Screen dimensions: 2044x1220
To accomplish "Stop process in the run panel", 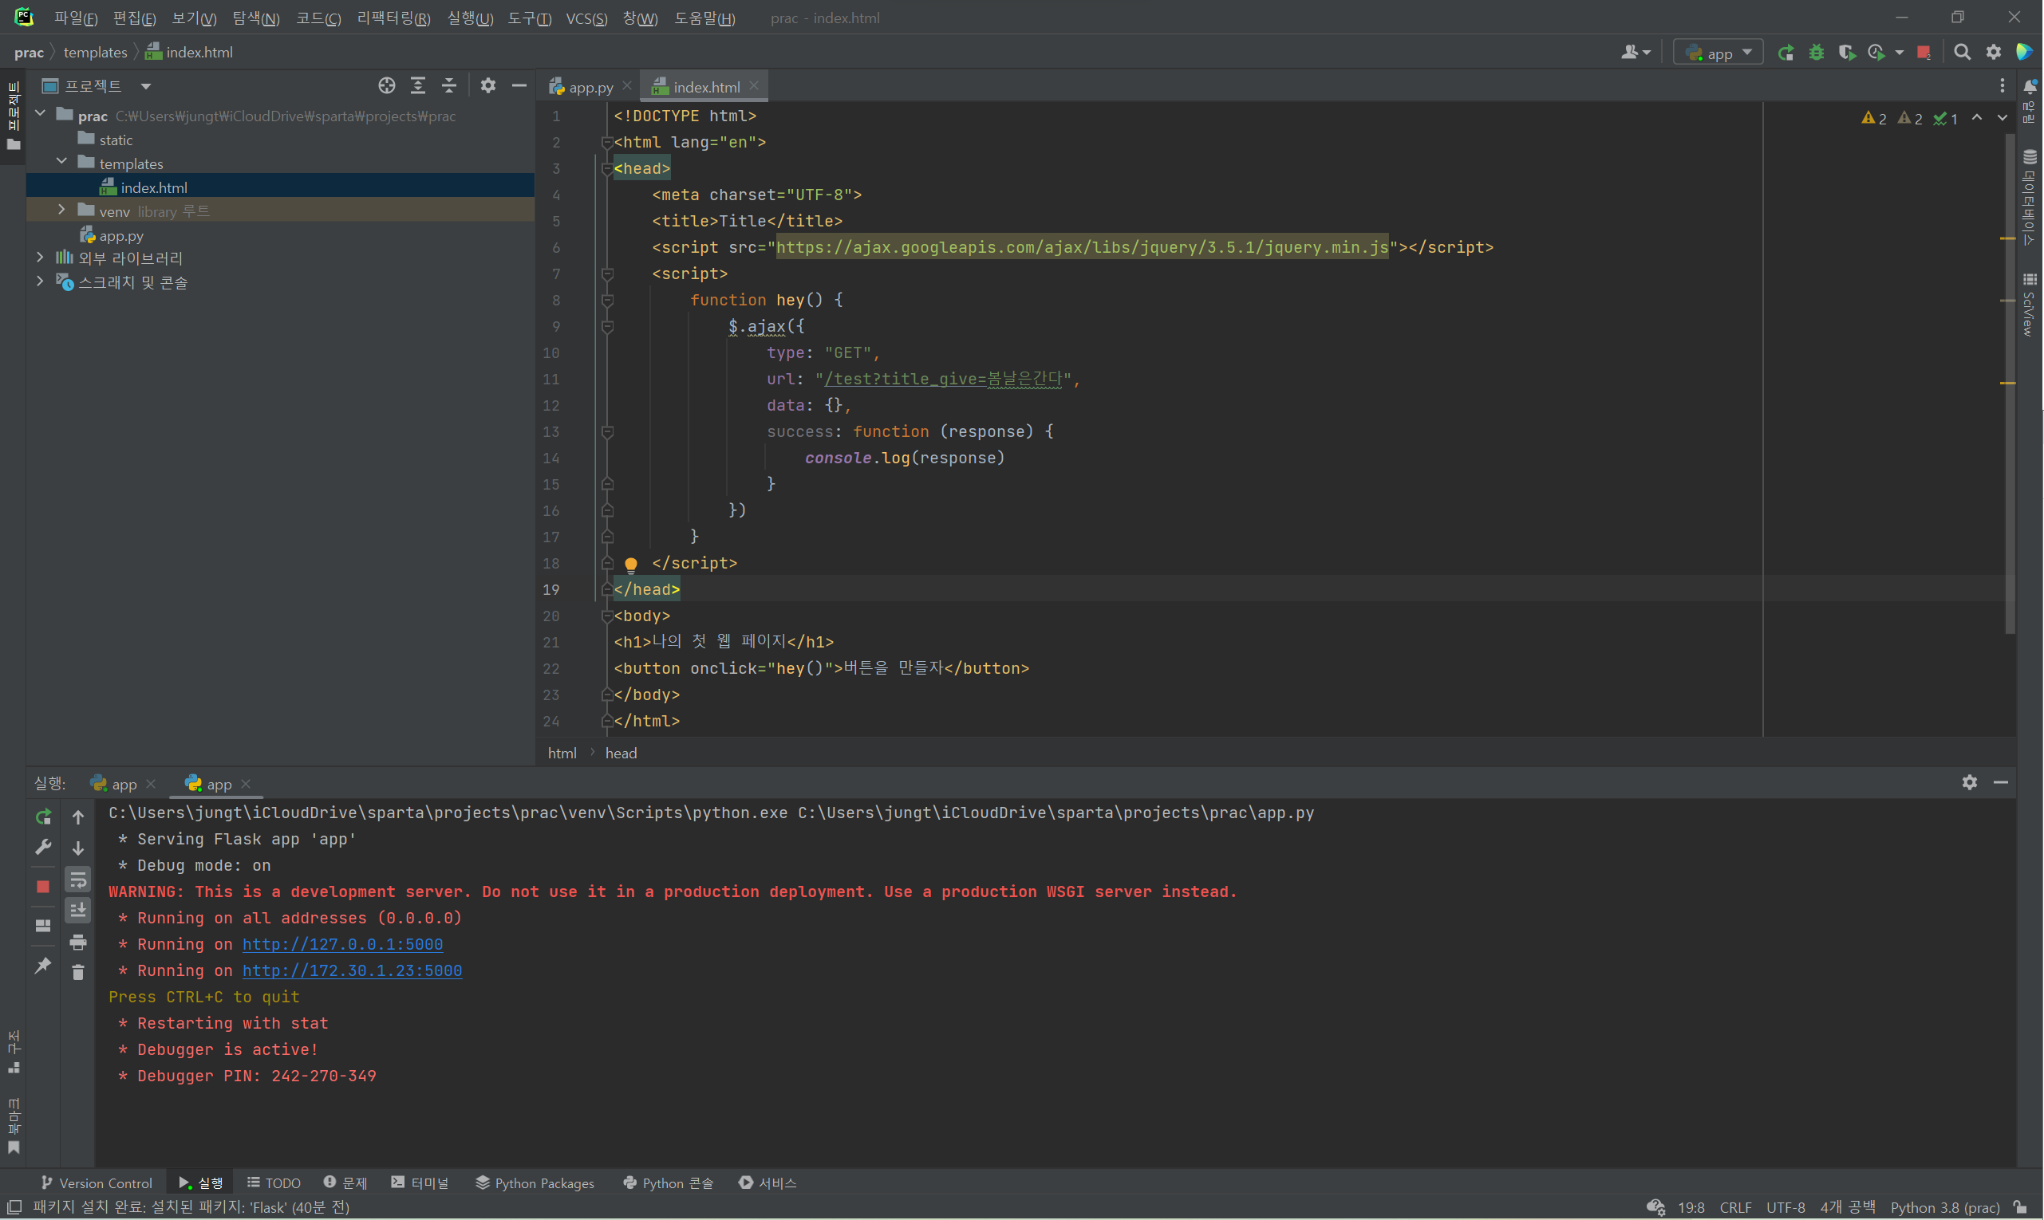I will [x=44, y=886].
